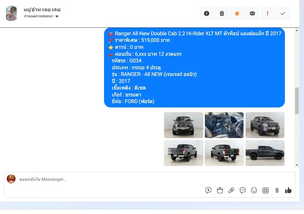Click the รุ่น : RANGER - All NEW line
This screenshot has width=304, height=214.
154,74
